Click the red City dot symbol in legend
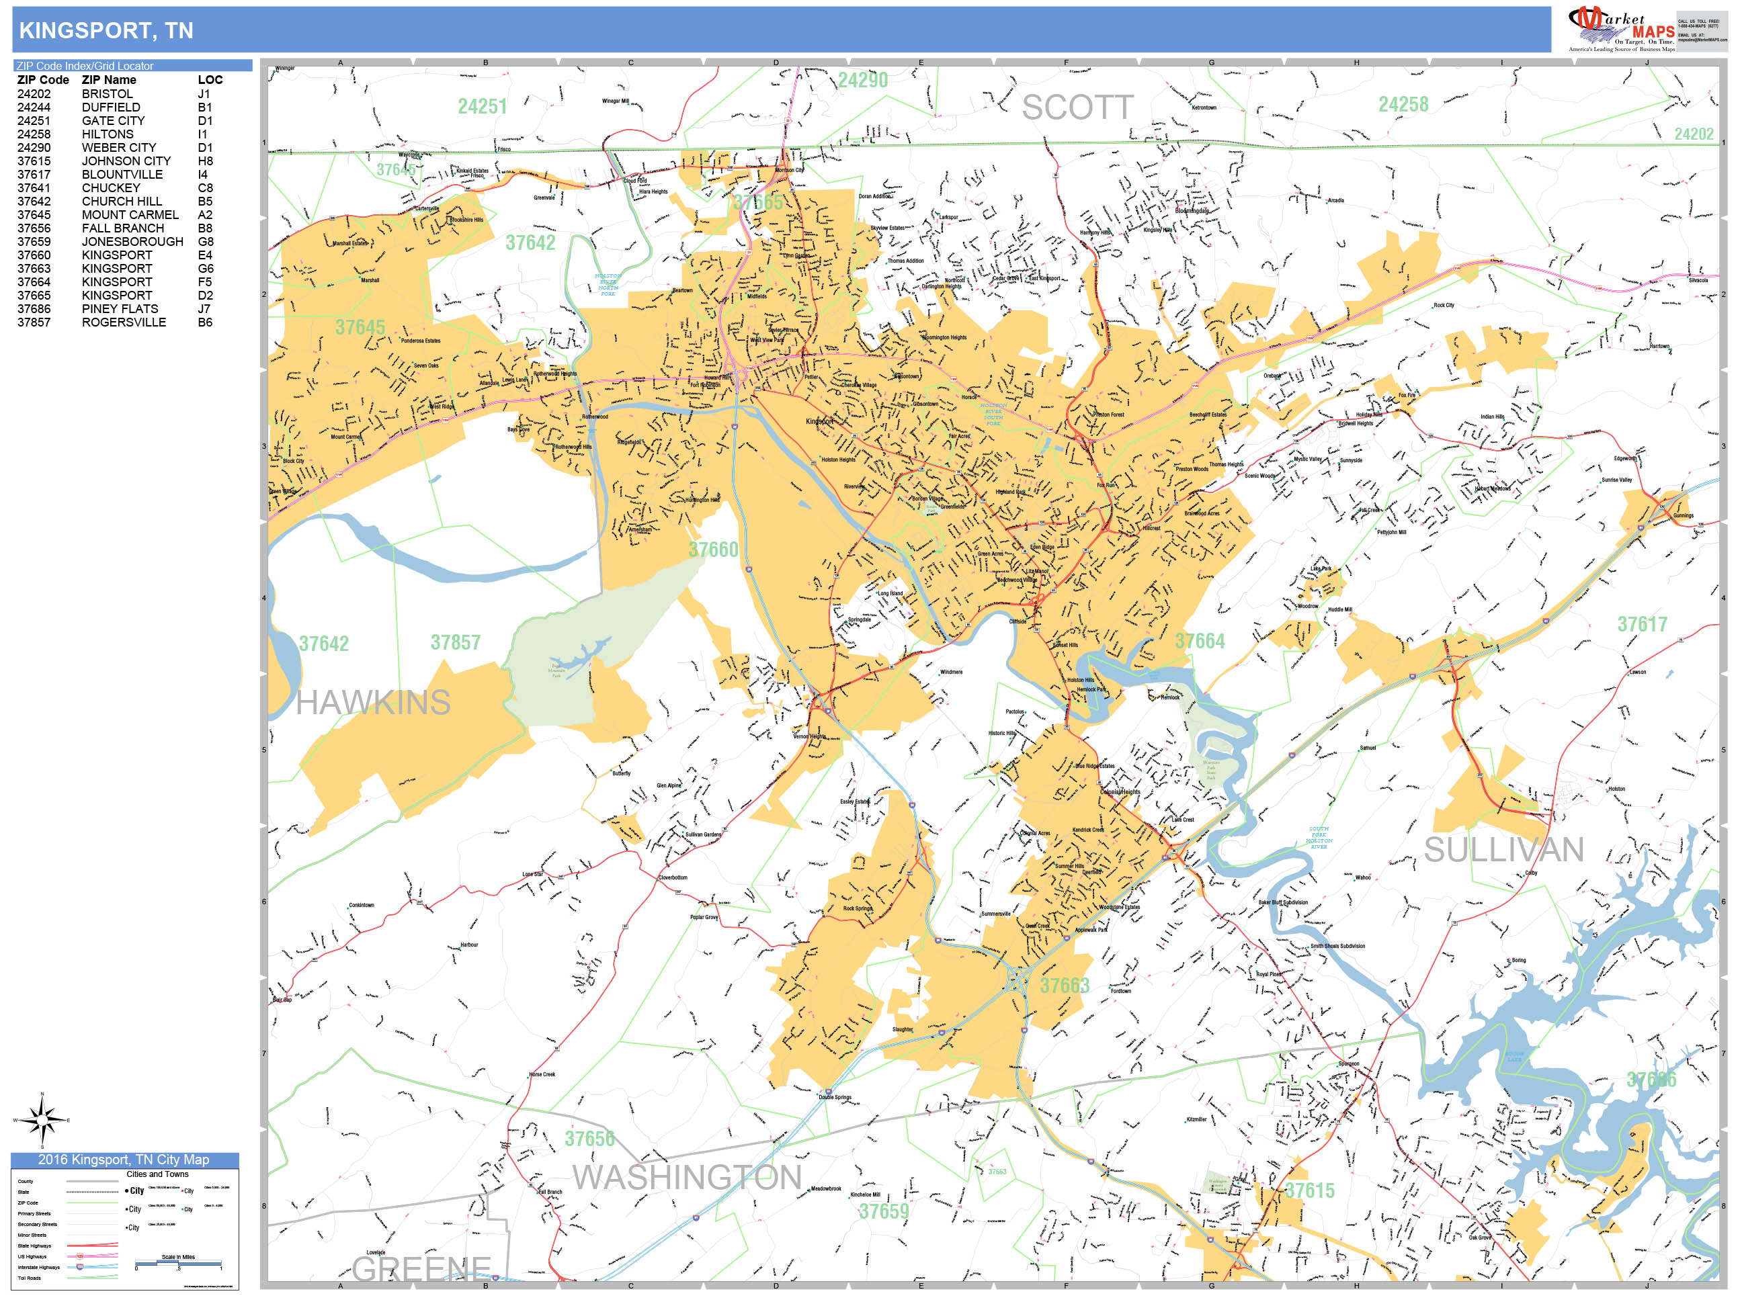 (183, 1191)
